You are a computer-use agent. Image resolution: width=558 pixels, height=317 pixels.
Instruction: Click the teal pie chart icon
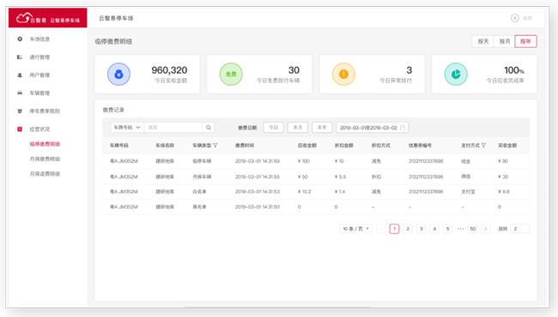point(456,75)
